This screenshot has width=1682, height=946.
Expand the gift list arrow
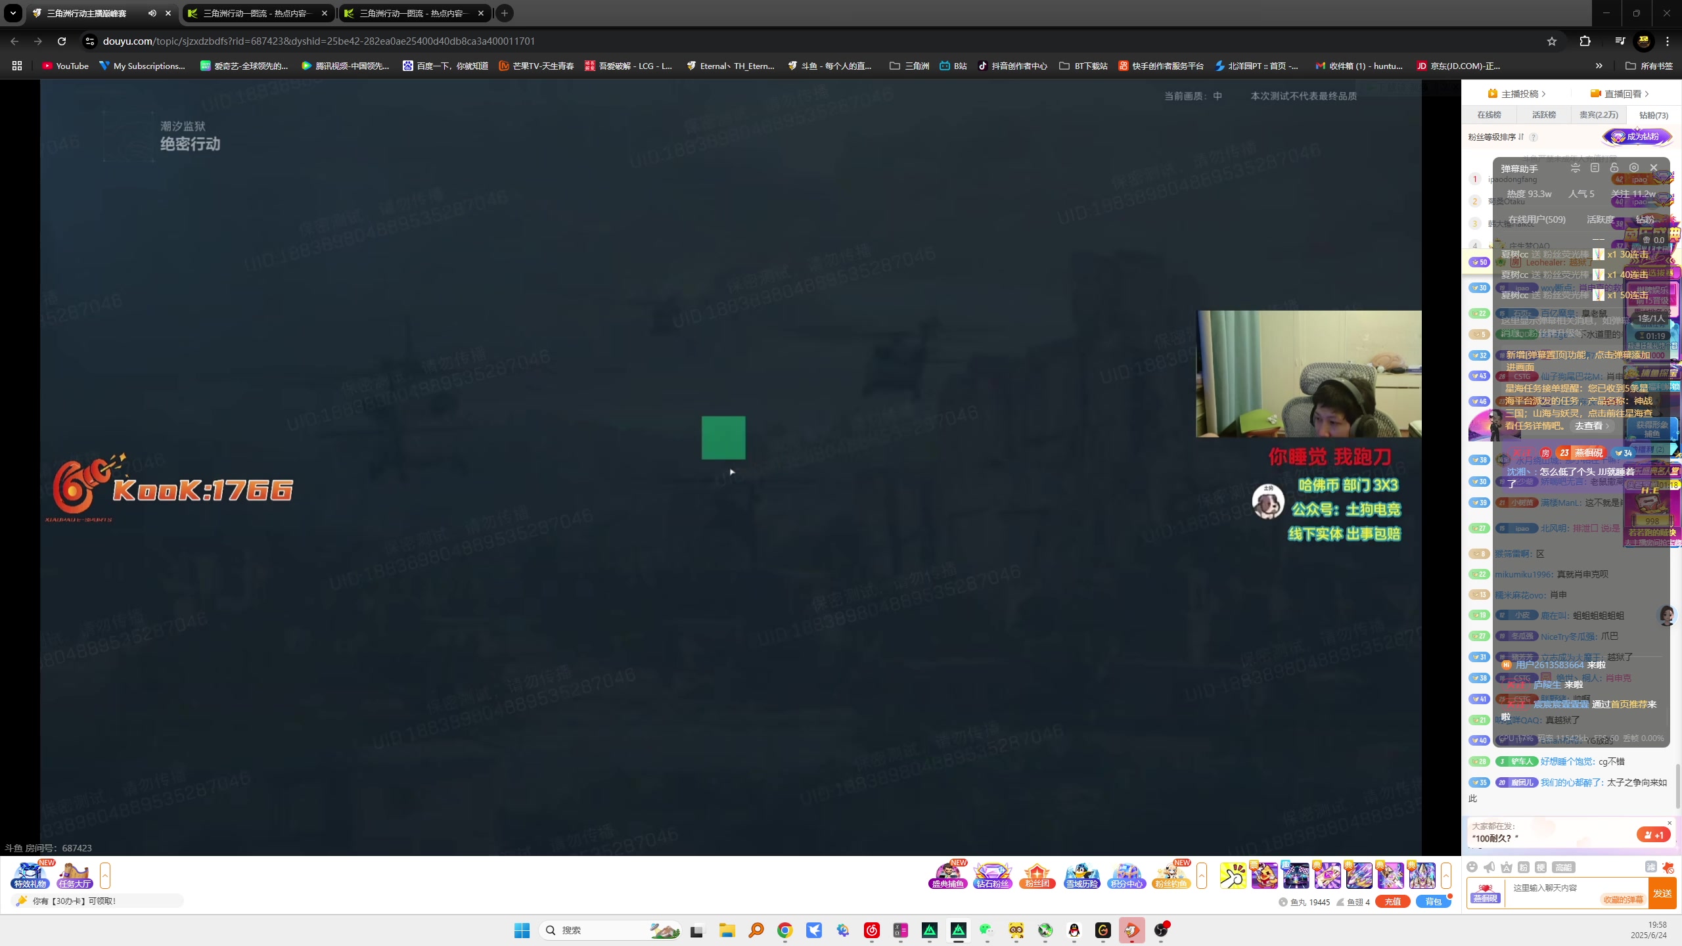coord(1446,876)
